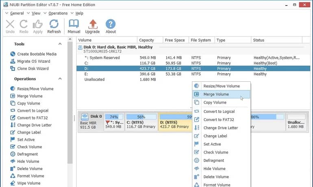This screenshot has width=313, height=187.
Task: Collapse the Operations section chevron
Action: point(60,79)
